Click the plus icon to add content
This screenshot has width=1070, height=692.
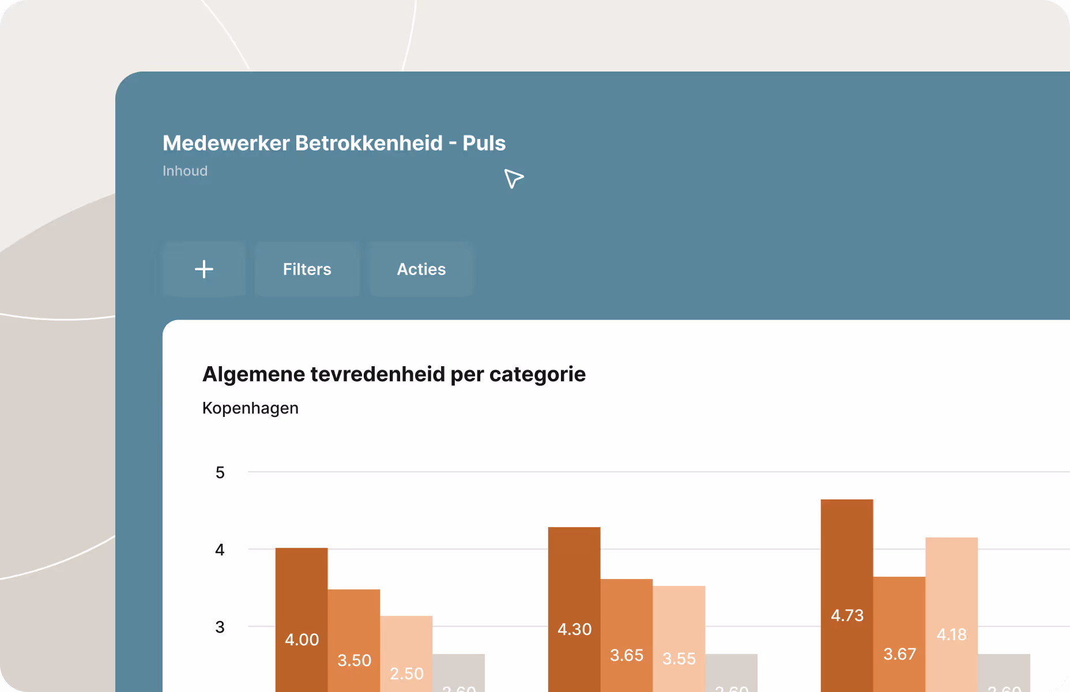pyautogui.click(x=204, y=269)
